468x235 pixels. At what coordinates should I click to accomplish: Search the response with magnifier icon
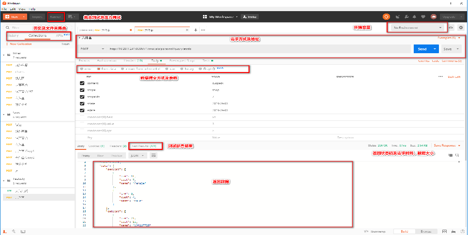click(457, 155)
